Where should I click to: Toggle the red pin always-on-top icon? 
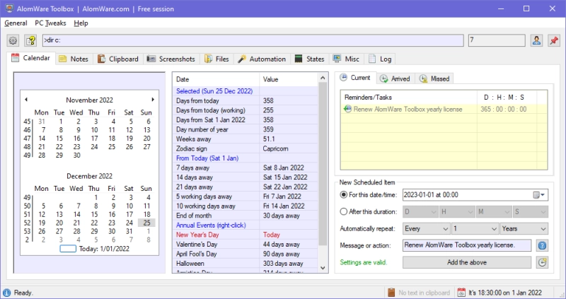pyautogui.click(x=554, y=40)
